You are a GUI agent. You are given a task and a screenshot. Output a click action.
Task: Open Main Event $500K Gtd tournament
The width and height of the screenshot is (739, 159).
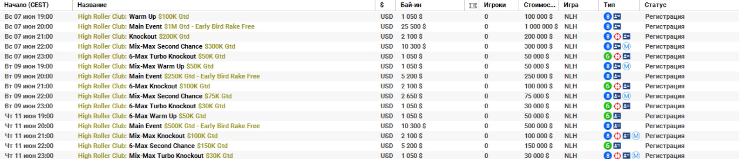pos(169,126)
